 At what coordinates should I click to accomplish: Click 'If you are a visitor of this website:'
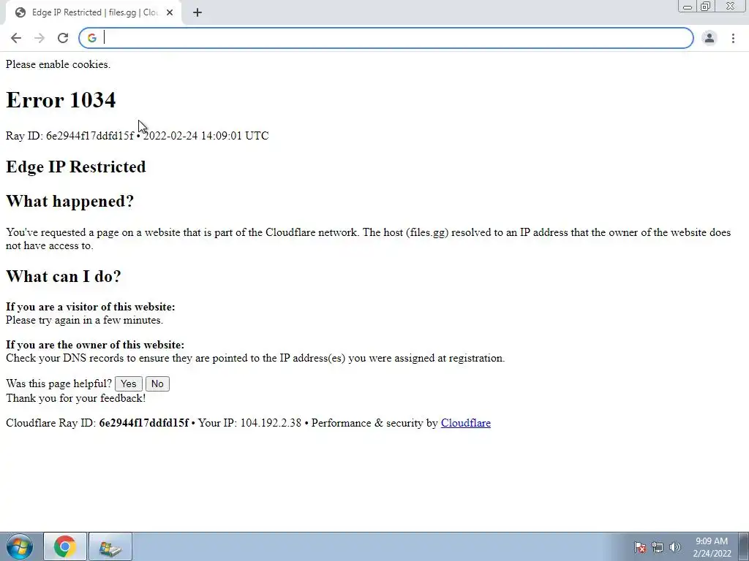(x=90, y=307)
